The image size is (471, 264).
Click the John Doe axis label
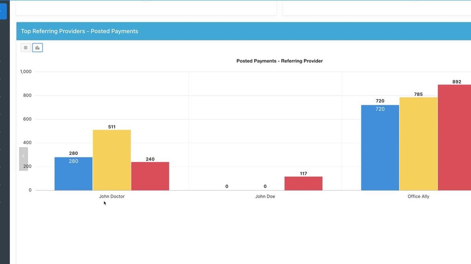click(x=265, y=197)
